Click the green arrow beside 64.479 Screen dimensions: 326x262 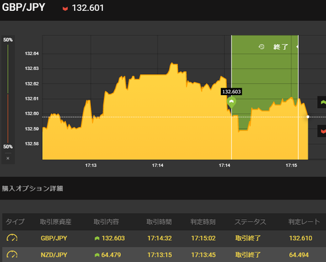pos(97,255)
